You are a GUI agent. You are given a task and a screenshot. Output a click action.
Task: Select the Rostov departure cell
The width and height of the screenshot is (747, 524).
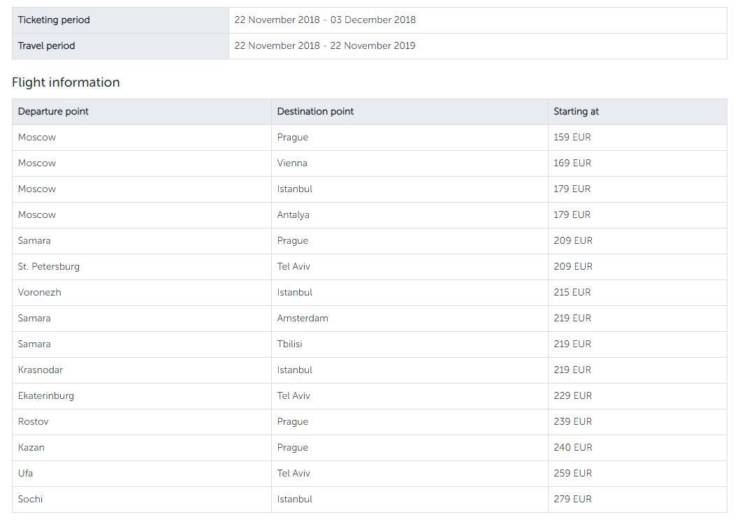[x=34, y=422]
